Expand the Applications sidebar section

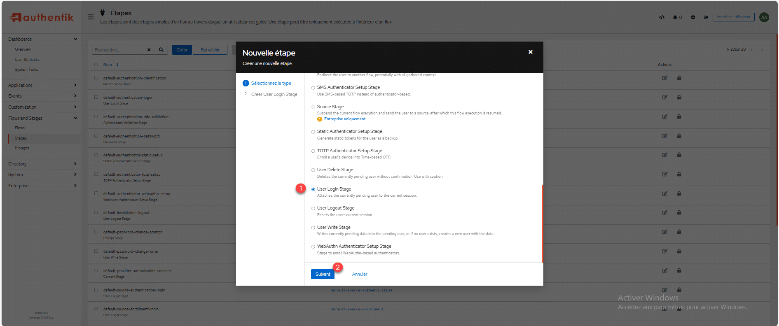point(41,85)
